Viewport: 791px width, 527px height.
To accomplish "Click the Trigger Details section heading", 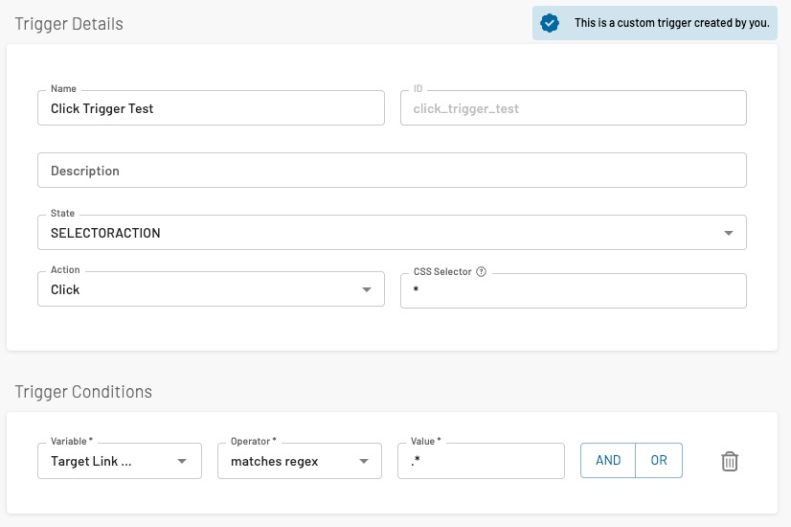I will (x=69, y=24).
